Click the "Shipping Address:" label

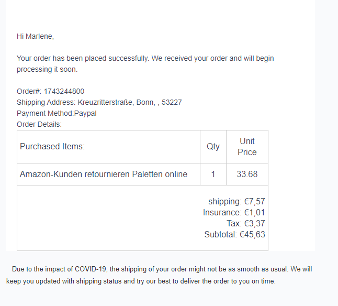[46, 102]
